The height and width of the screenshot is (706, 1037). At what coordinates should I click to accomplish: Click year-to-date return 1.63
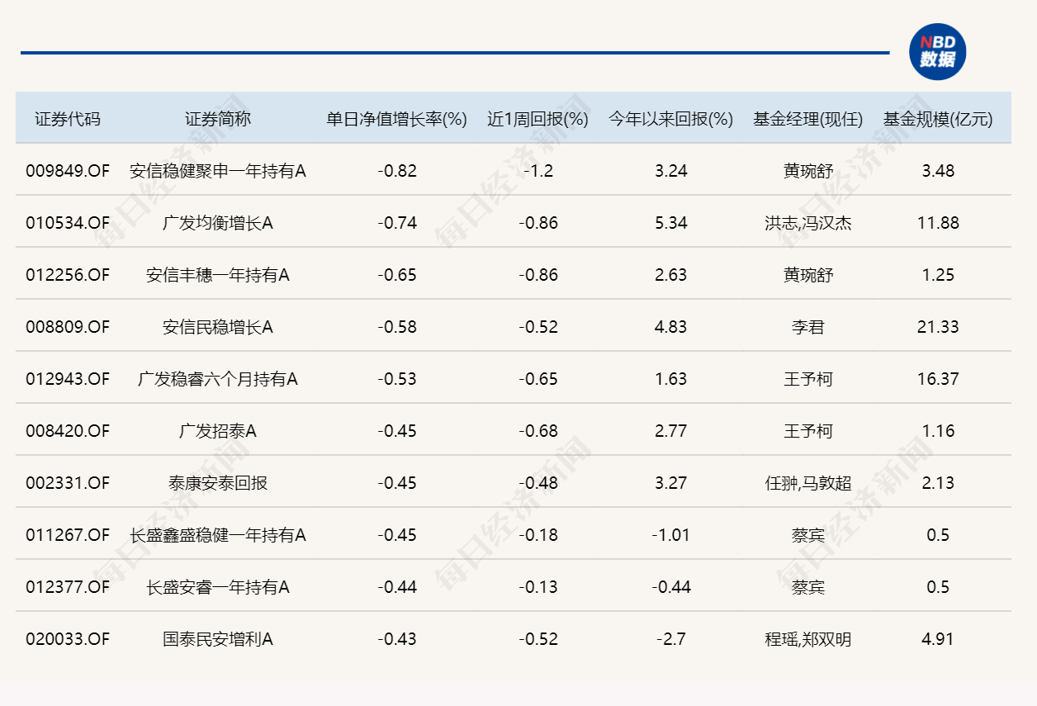point(670,379)
